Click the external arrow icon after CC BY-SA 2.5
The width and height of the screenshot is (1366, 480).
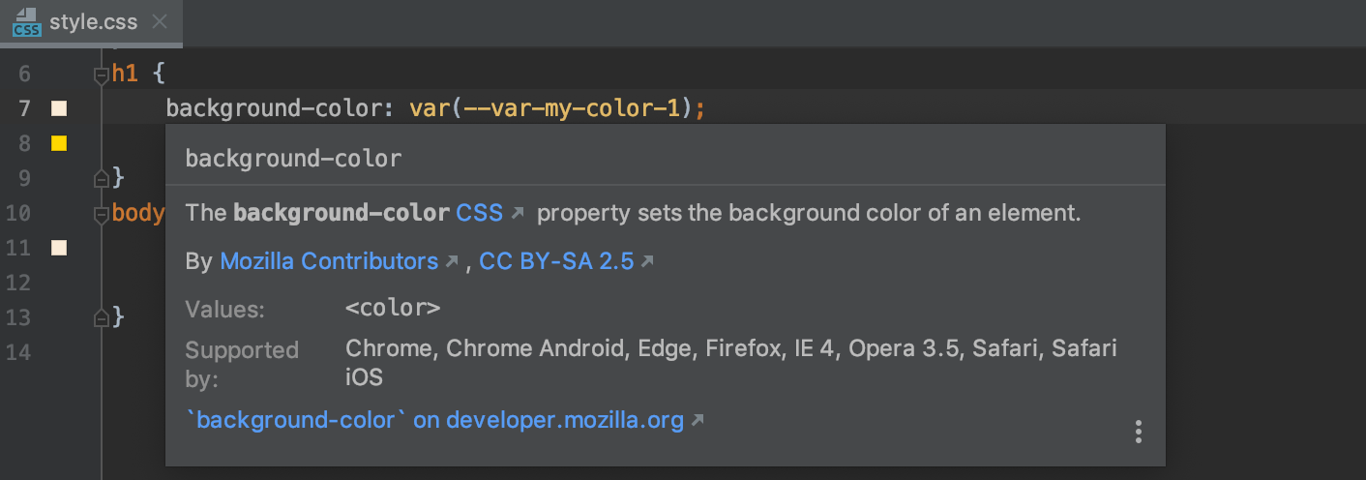click(647, 261)
